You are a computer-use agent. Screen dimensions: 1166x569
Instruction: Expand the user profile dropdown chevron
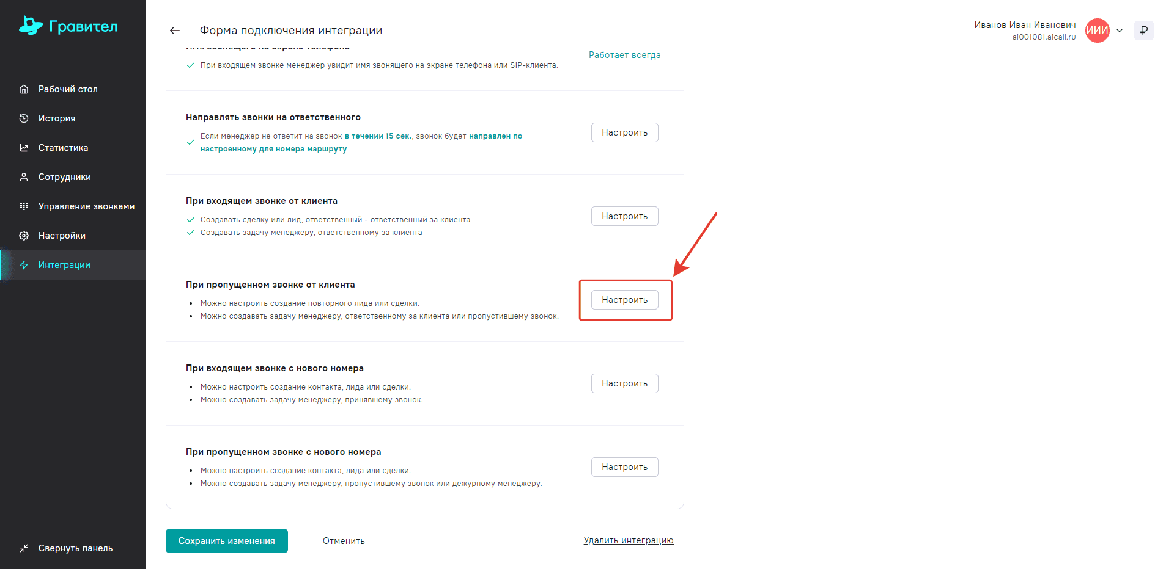1120,31
